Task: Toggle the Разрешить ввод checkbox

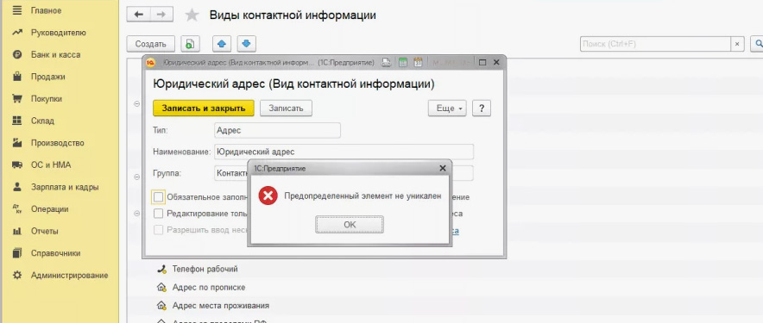Action: point(158,230)
